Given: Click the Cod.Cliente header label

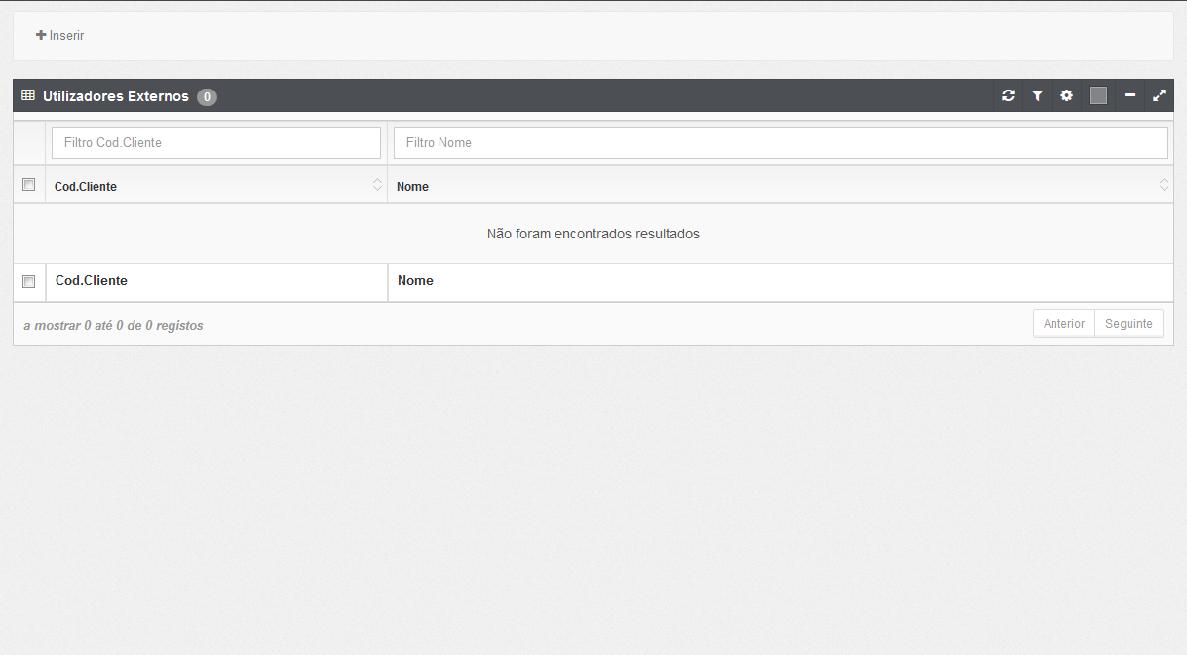Looking at the screenshot, I should tap(86, 186).
